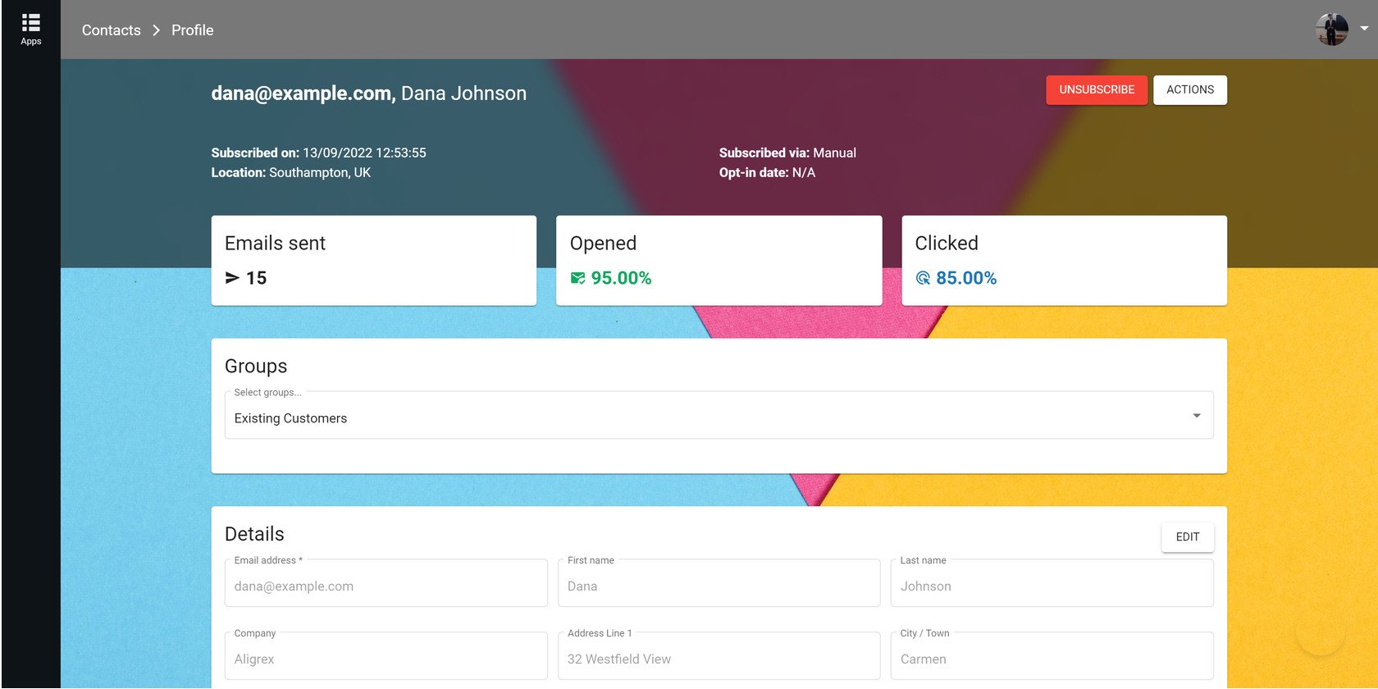
Task: Expand the Groups dropdown arrow
Action: (x=1196, y=416)
